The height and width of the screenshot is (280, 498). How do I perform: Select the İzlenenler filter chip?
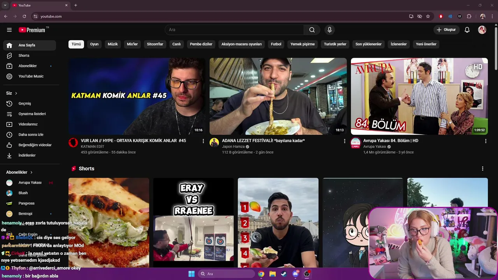click(399, 44)
